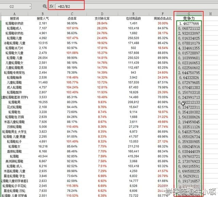Select column C header

click(73, 14)
